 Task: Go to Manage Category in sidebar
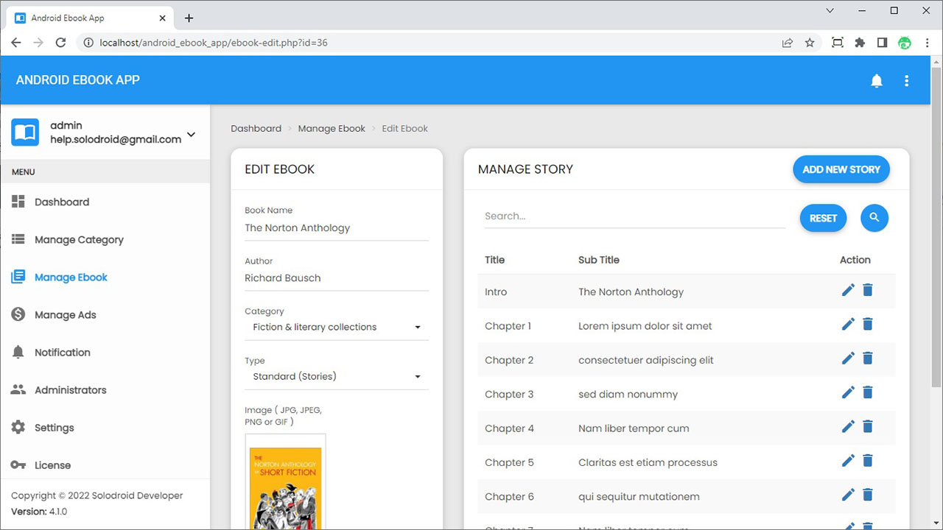(x=79, y=239)
